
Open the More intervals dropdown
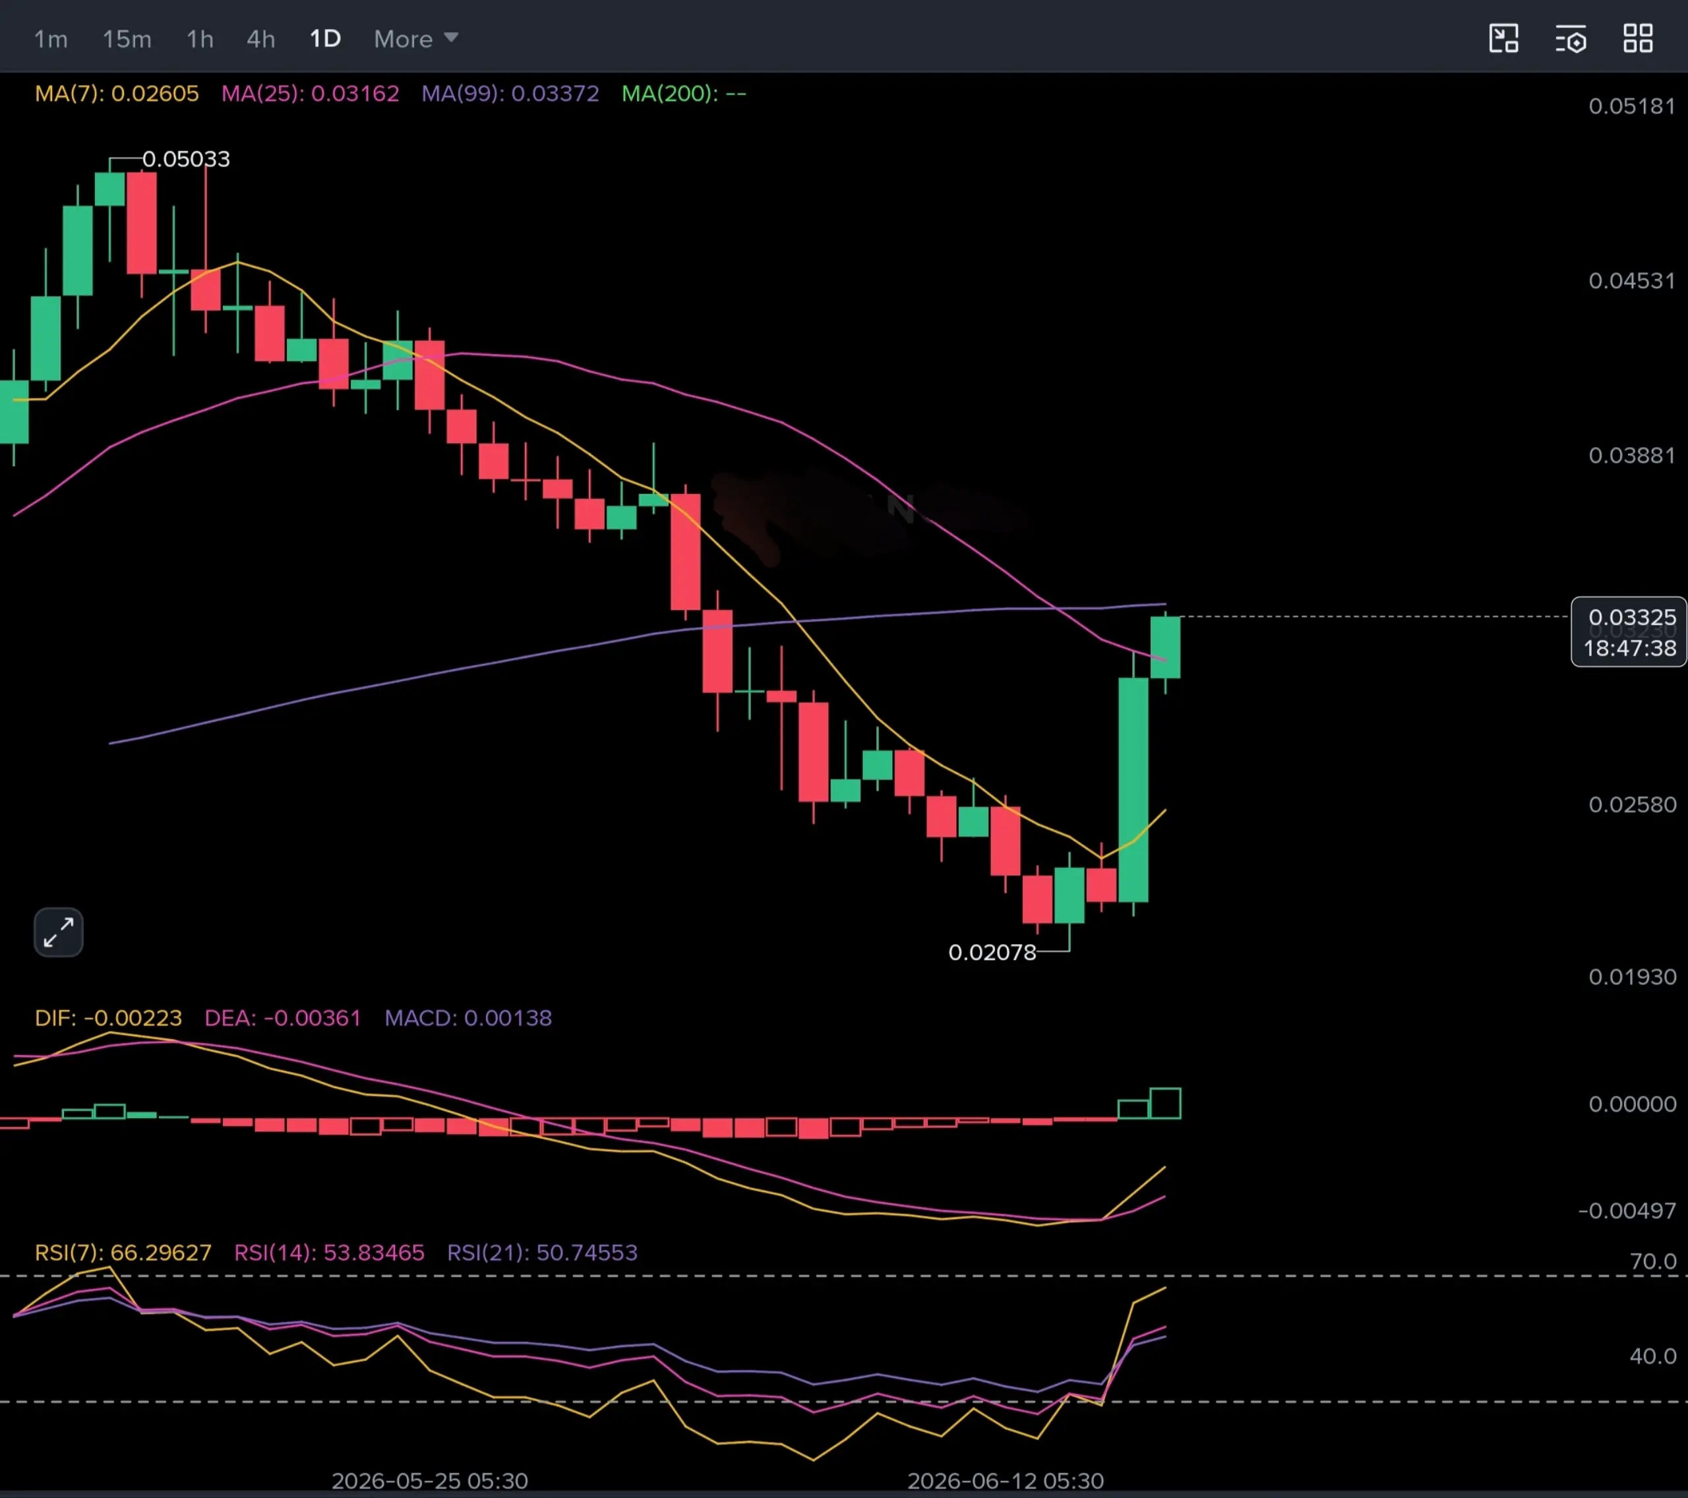click(x=415, y=39)
